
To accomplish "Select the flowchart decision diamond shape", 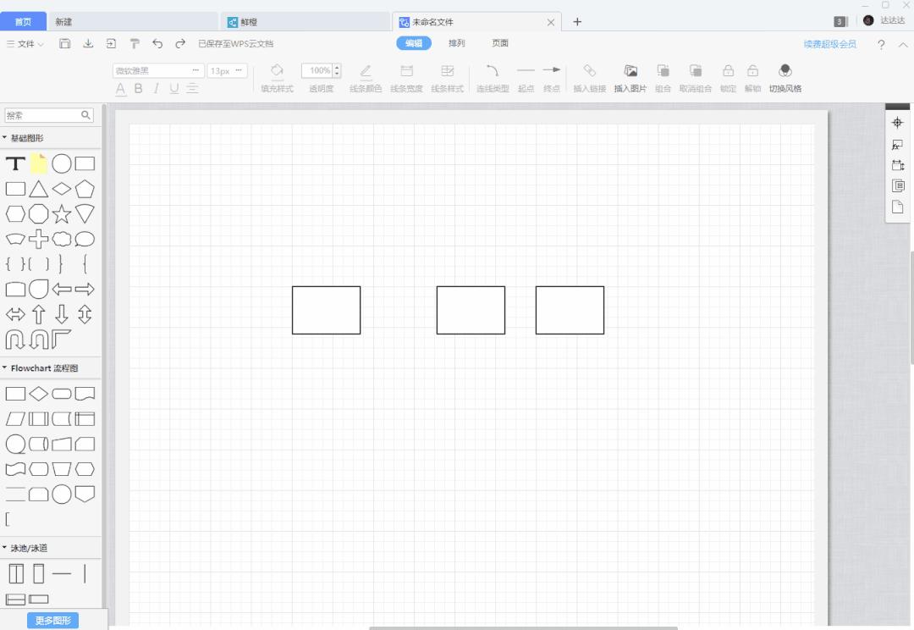I will click(x=39, y=394).
